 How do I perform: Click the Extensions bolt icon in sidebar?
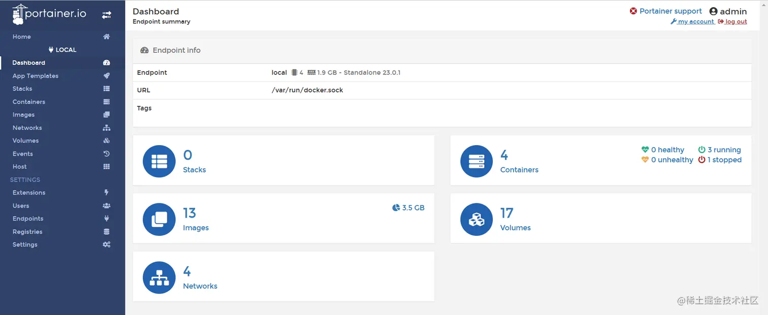107,193
